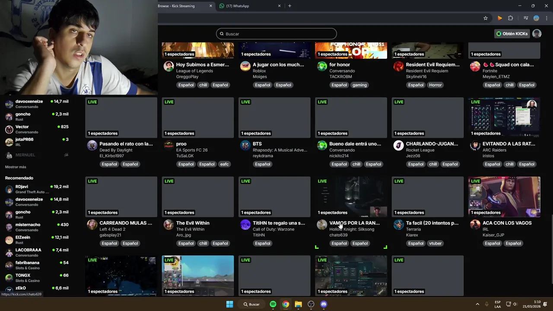Click the TitiHN streamer avatar
The width and height of the screenshot is (553, 311).
(245, 225)
